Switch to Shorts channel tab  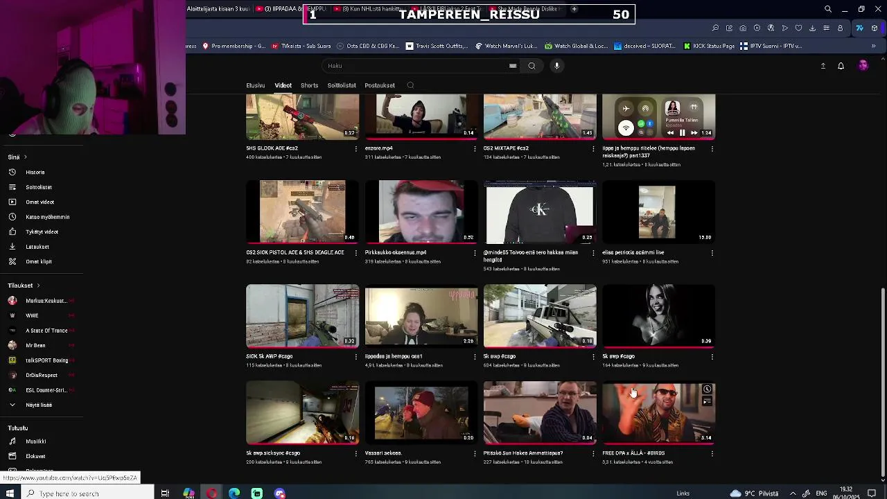click(x=309, y=85)
